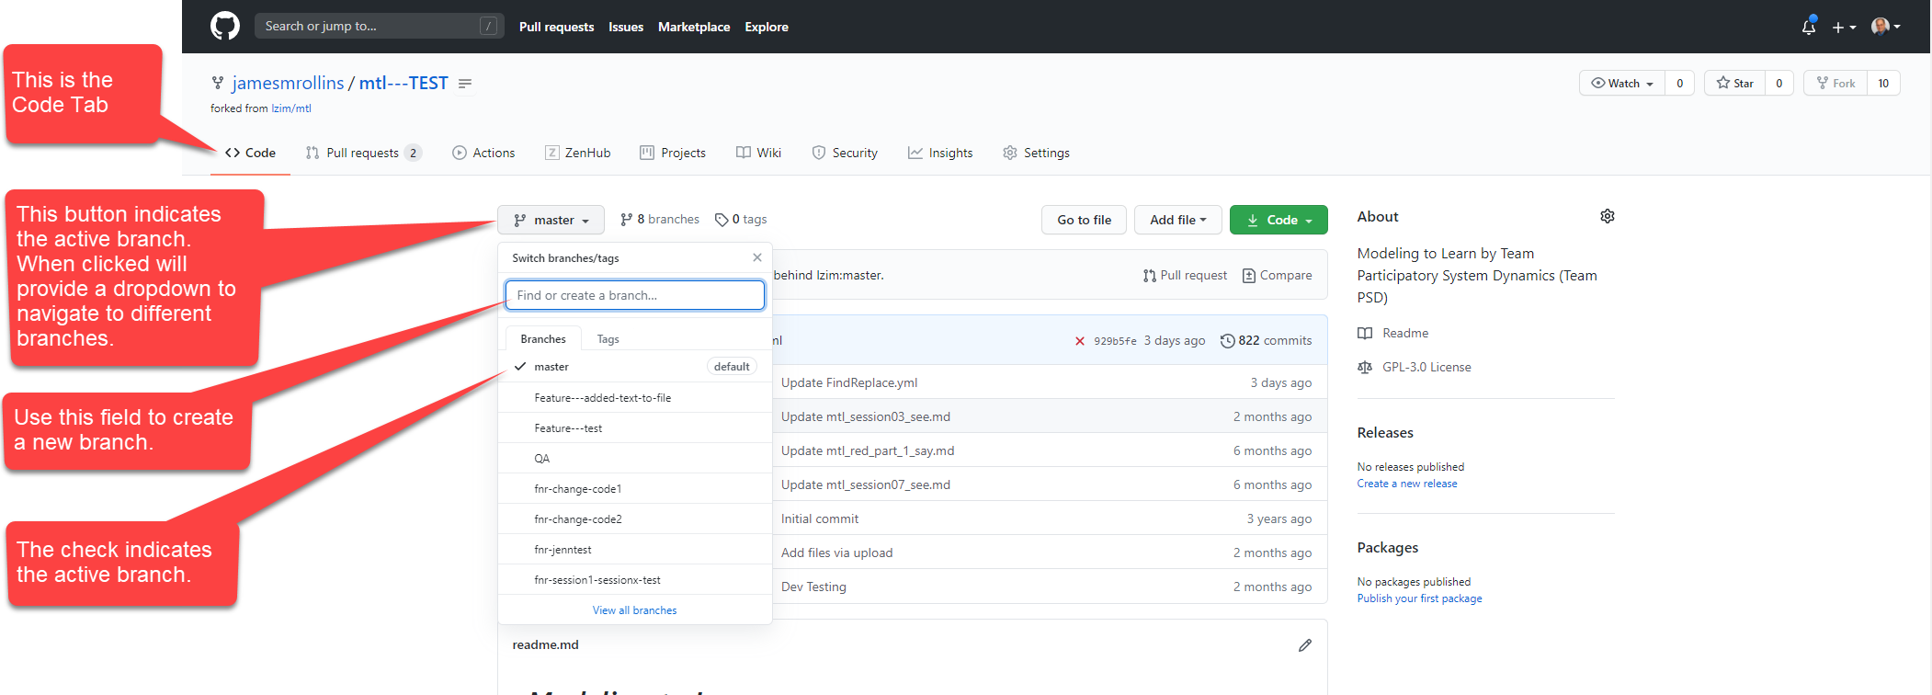Viewport: 1932px width, 695px height.
Task: Open Update mtl_red_part_1_say.md commit message
Action: [868, 450]
